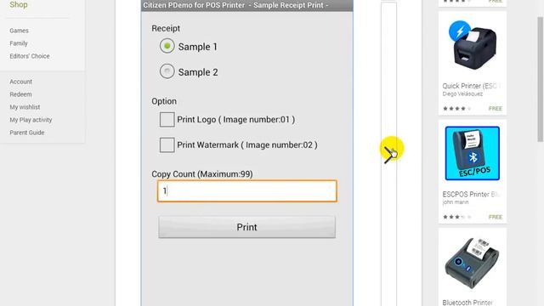Enable the Print Logo checkbox

tap(167, 119)
